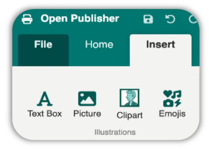Click the Open Publisher title text
The image size is (209, 149).
tap(80, 19)
